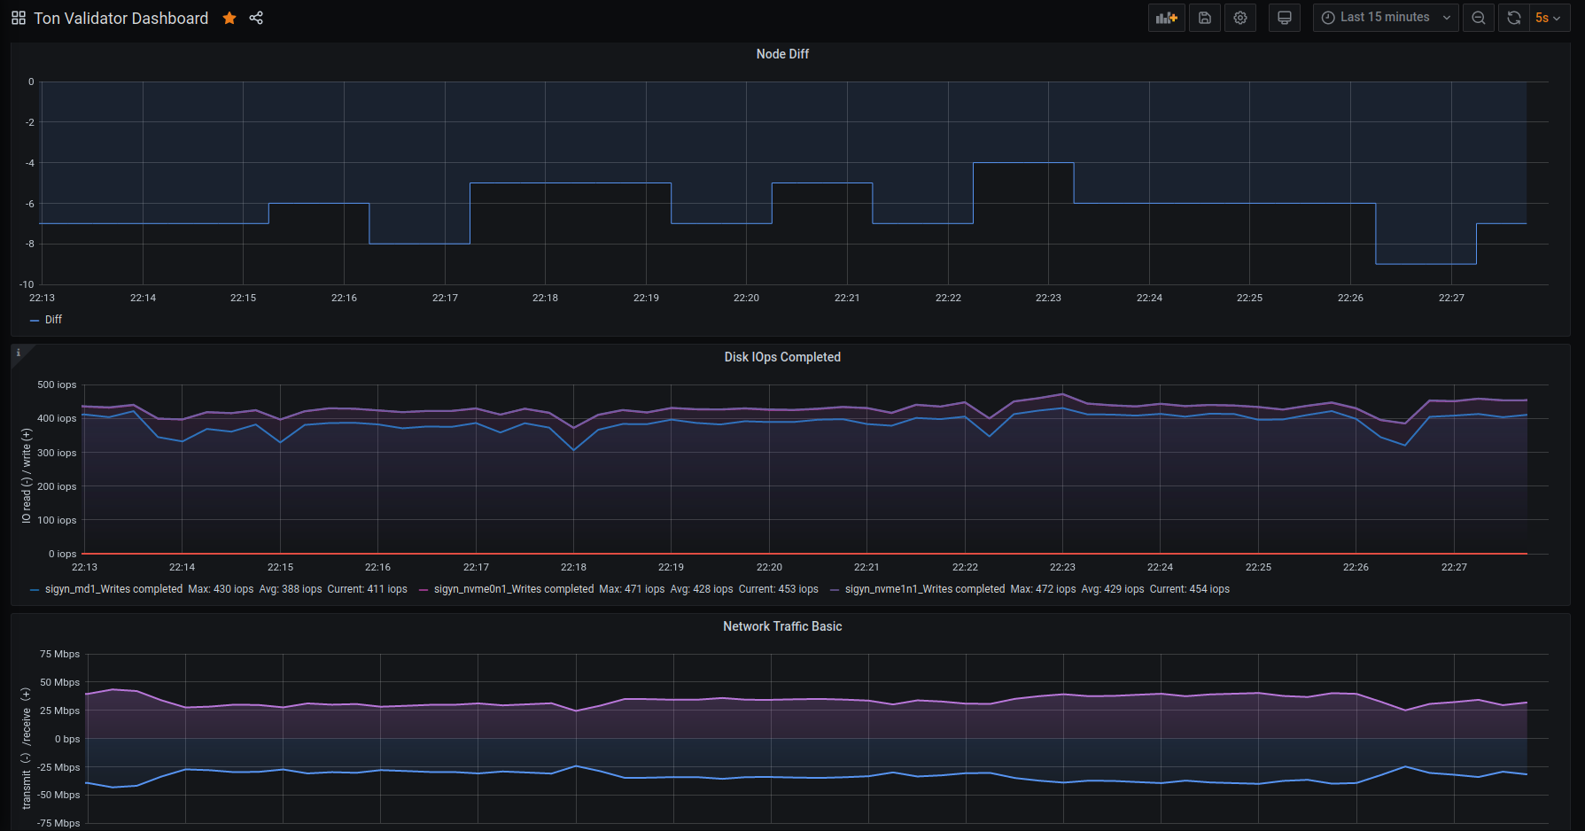The width and height of the screenshot is (1585, 831).
Task: Open the Ton Validator Dashboard title menu
Action: [120, 18]
